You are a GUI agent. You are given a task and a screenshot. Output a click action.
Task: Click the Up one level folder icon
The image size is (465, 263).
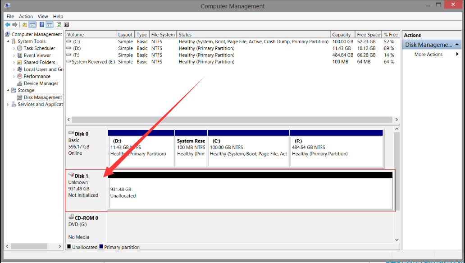point(25,25)
